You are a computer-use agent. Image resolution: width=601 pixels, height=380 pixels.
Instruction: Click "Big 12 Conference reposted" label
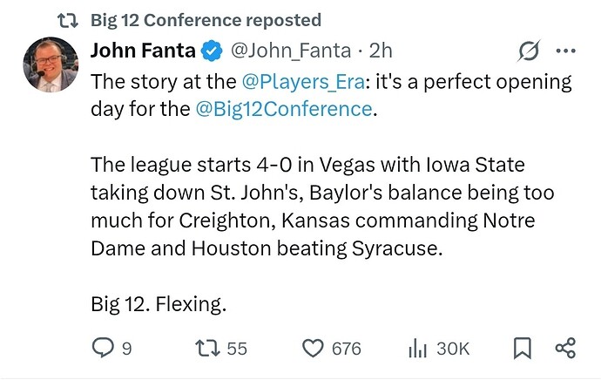206,20
